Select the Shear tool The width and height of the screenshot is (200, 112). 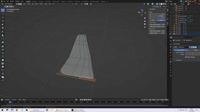tap(3, 77)
